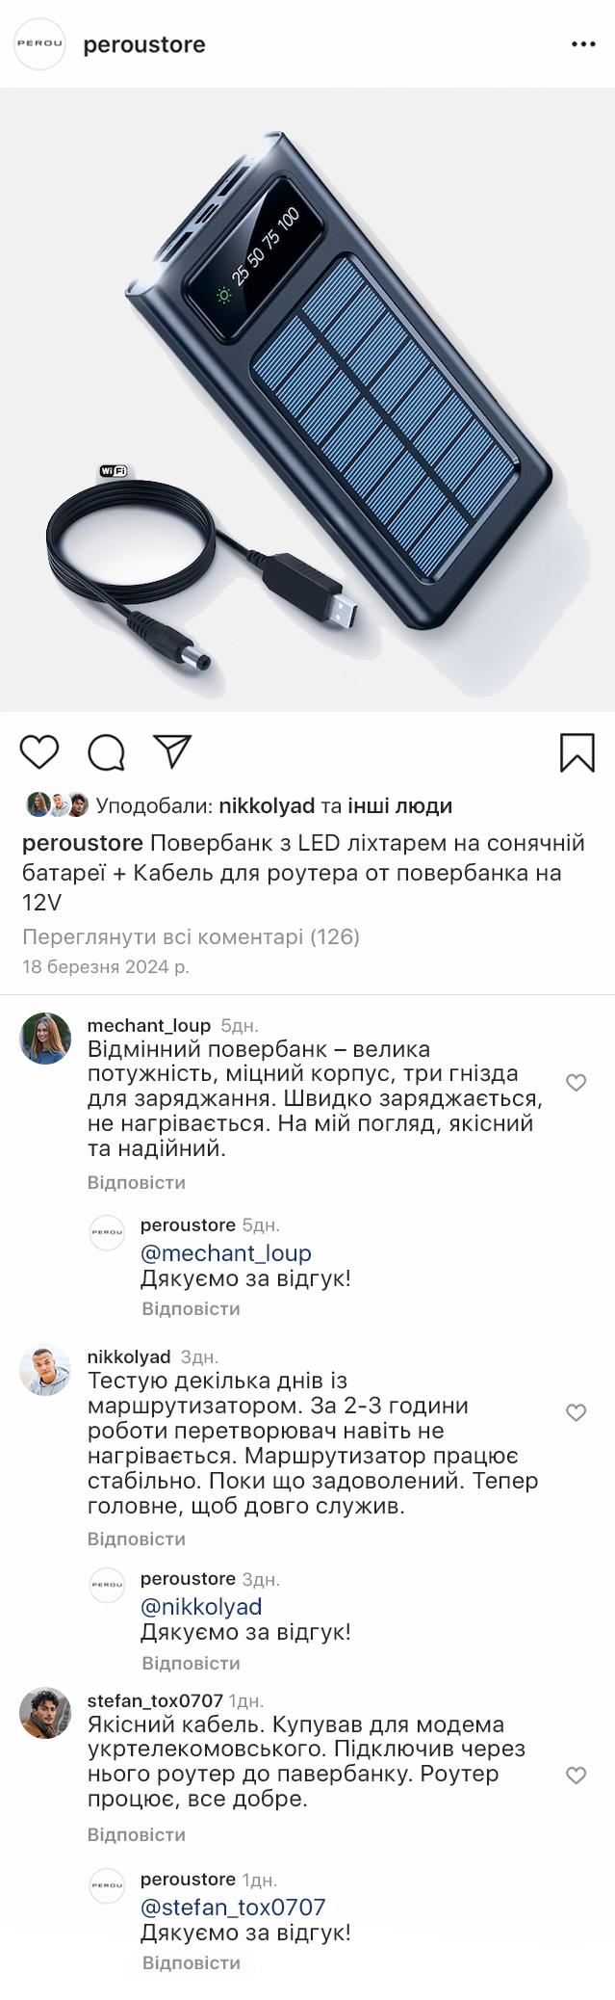This screenshot has height=2000, width=615.
Task: Expand all 126 comments
Action: (191, 936)
